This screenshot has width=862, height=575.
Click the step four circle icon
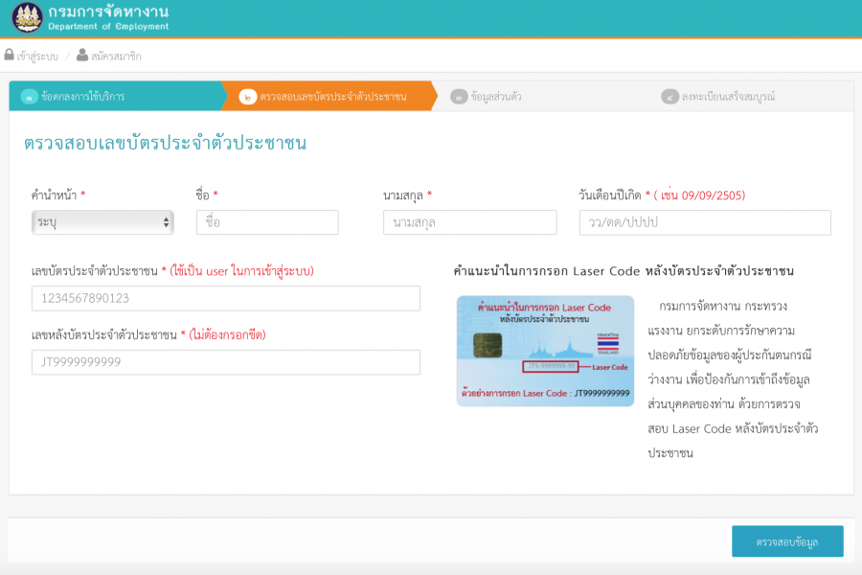[x=669, y=97]
